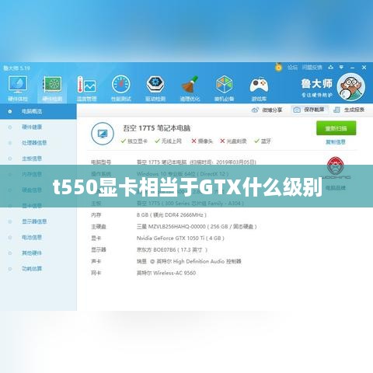Viewport: 373px width, 373px height.
Task: Click Nvidia GeForce GTX 1050 Ti value
Action: pyautogui.click(x=180, y=238)
